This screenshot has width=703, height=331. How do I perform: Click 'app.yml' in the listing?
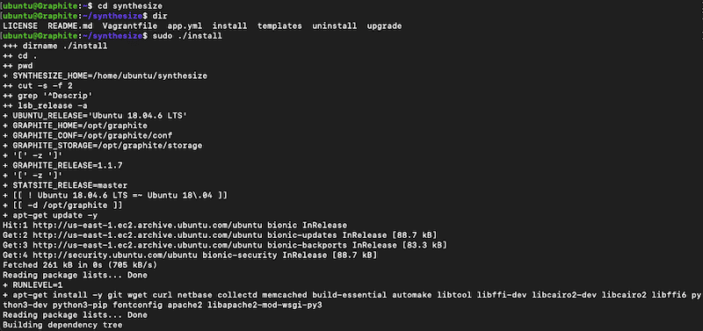click(x=182, y=26)
